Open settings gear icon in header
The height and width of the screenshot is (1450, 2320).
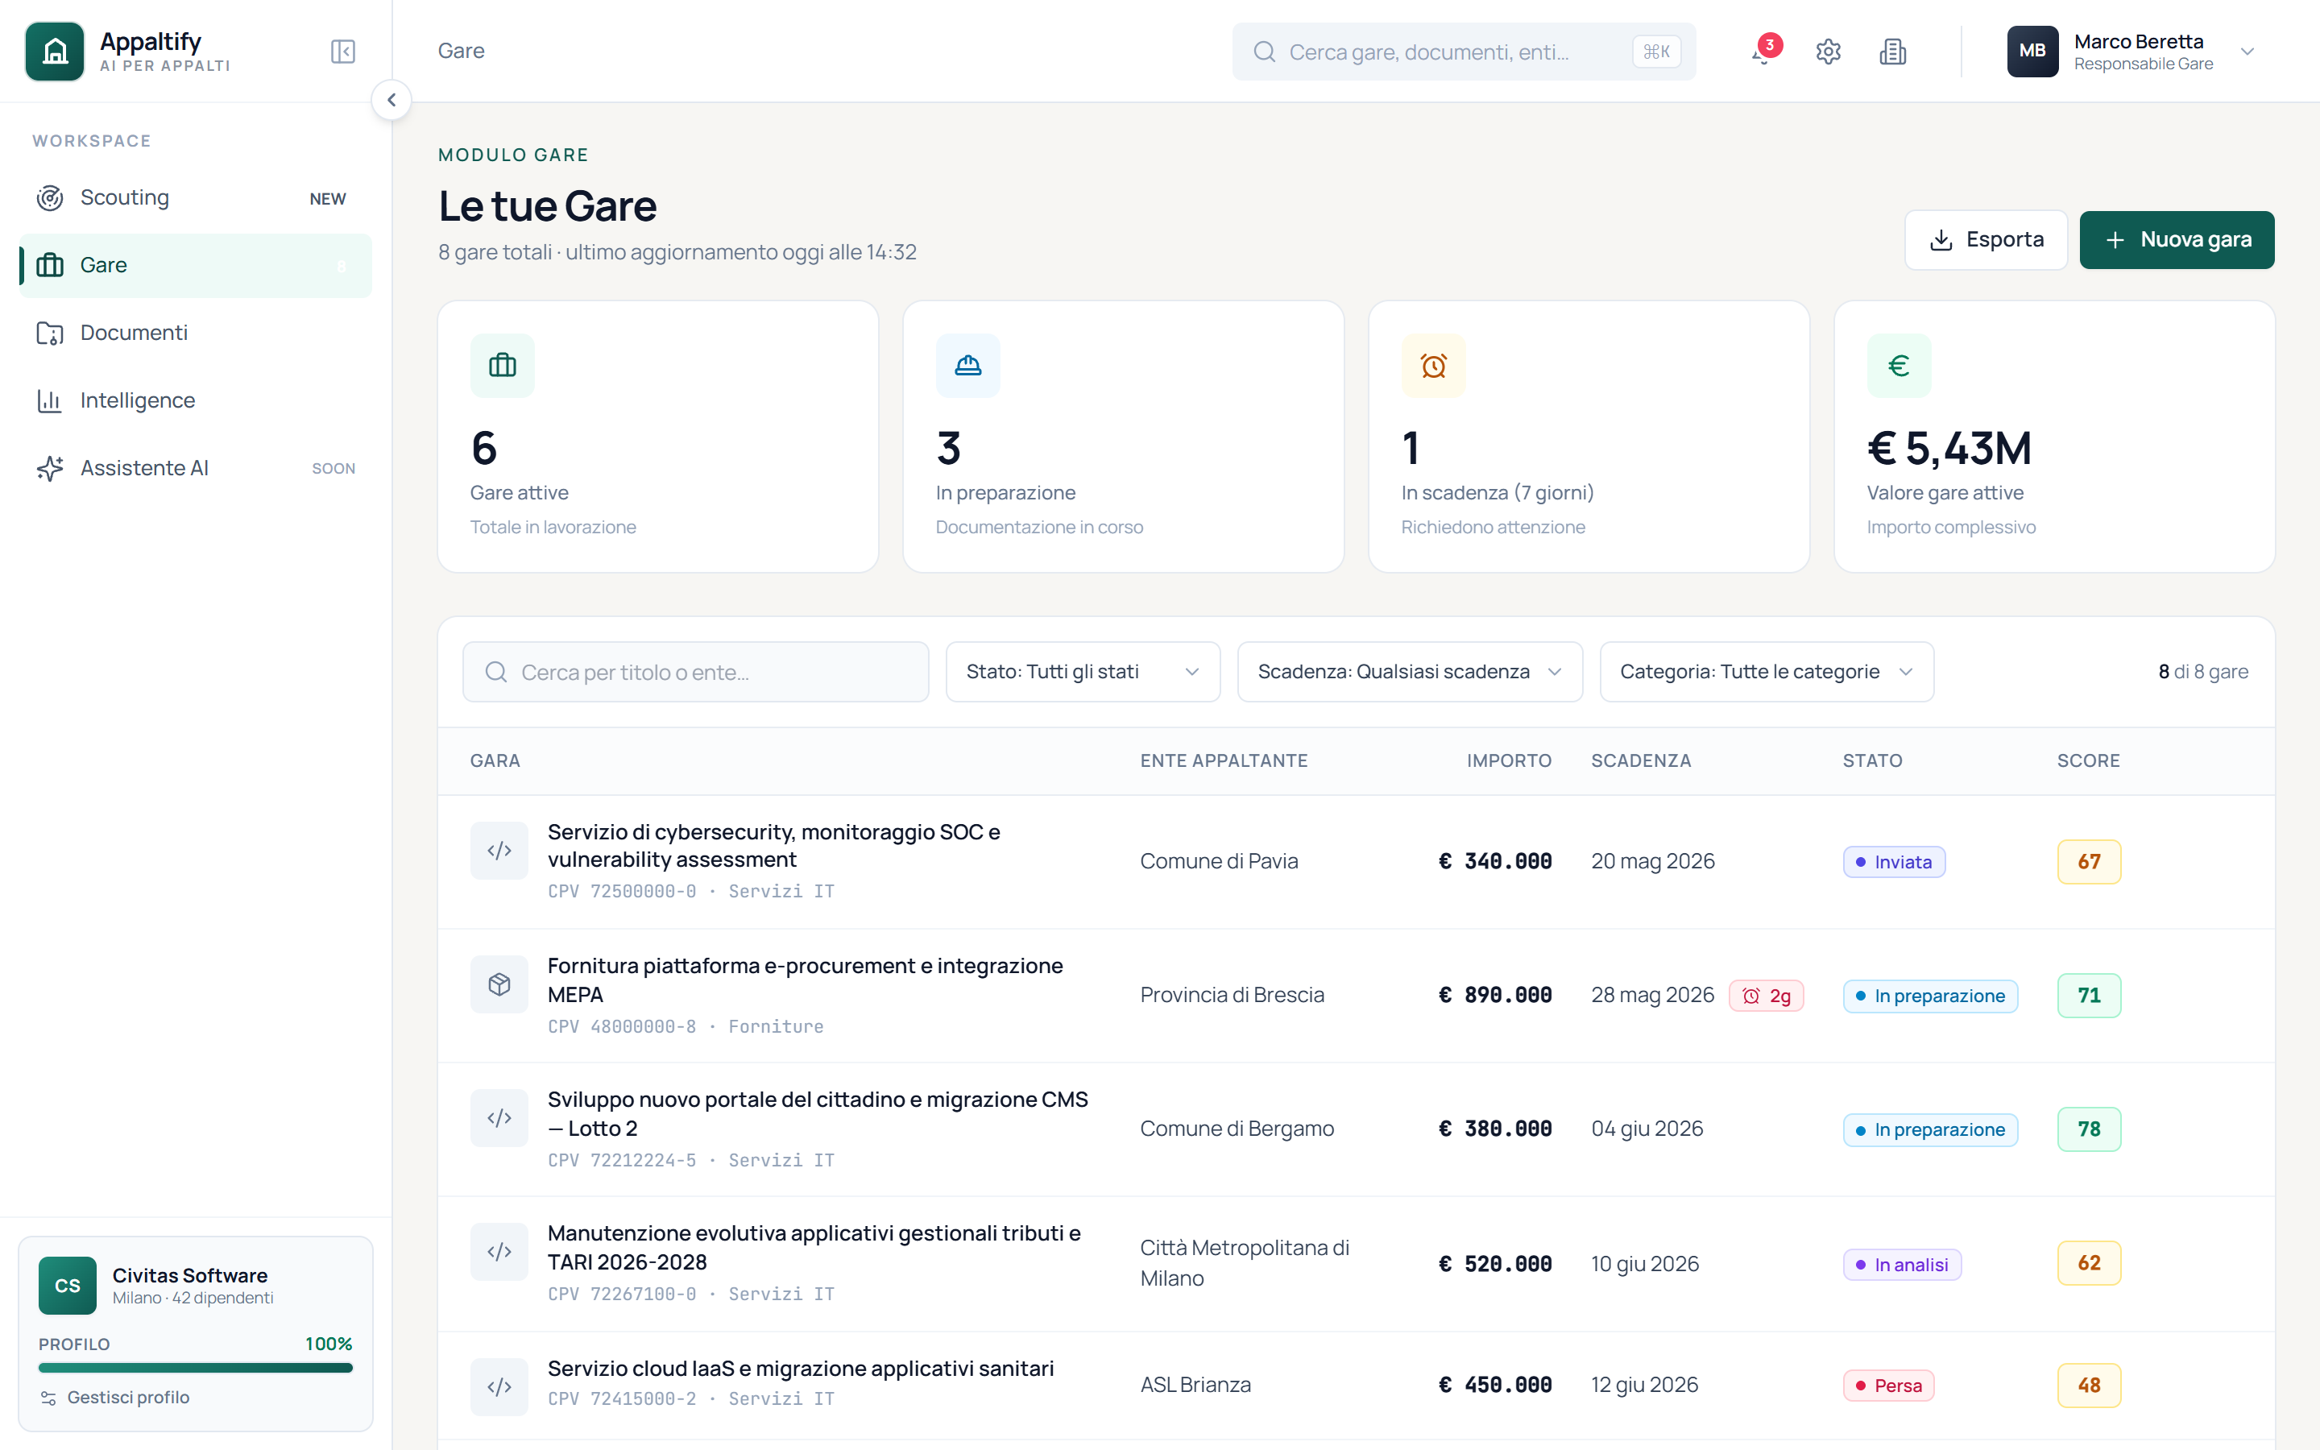[x=1828, y=52]
